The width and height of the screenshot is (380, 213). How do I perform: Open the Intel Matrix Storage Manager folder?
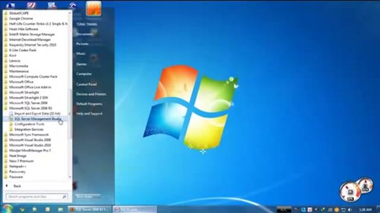pos(32,34)
